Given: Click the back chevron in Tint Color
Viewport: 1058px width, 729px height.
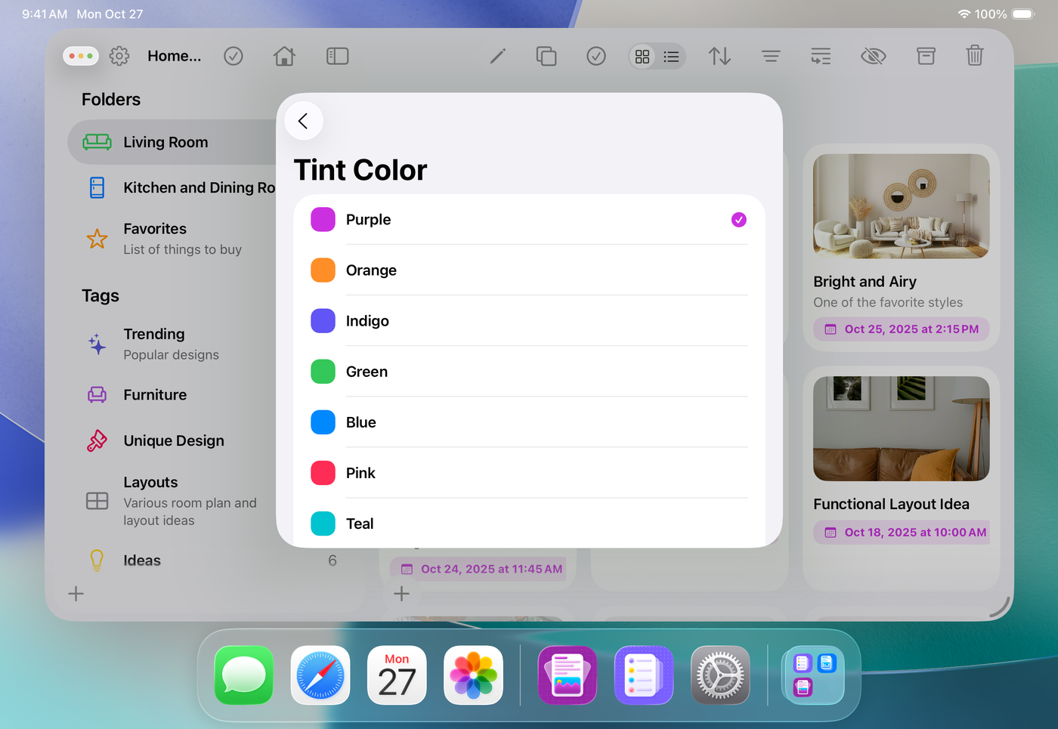Looking at the screenshot, I should coord(303,121).
